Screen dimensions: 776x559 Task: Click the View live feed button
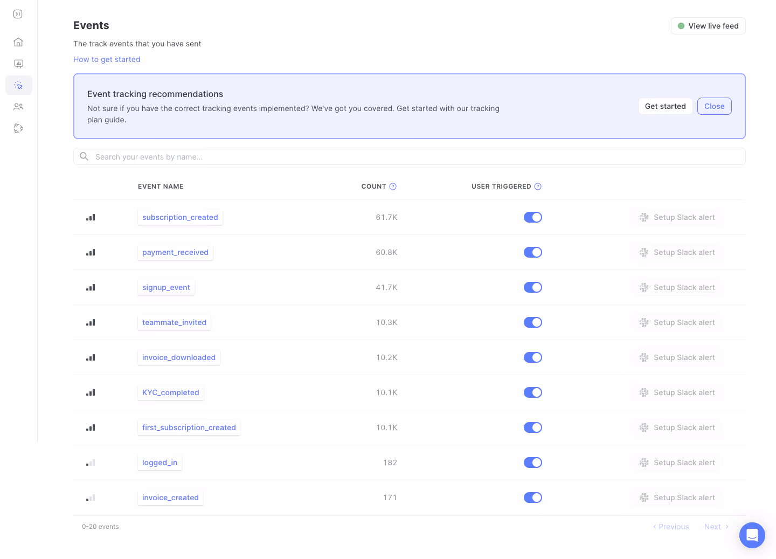tap(708, 26)
